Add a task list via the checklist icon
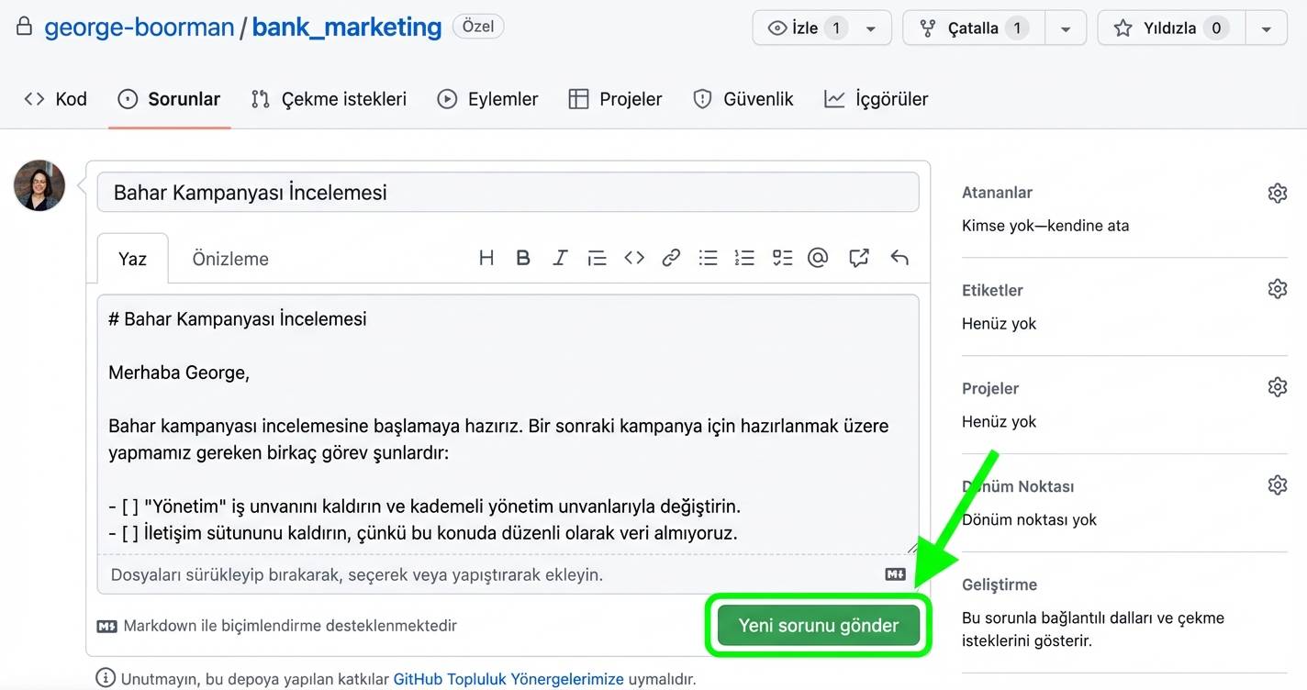1307x690 pixels. [782, 258]
